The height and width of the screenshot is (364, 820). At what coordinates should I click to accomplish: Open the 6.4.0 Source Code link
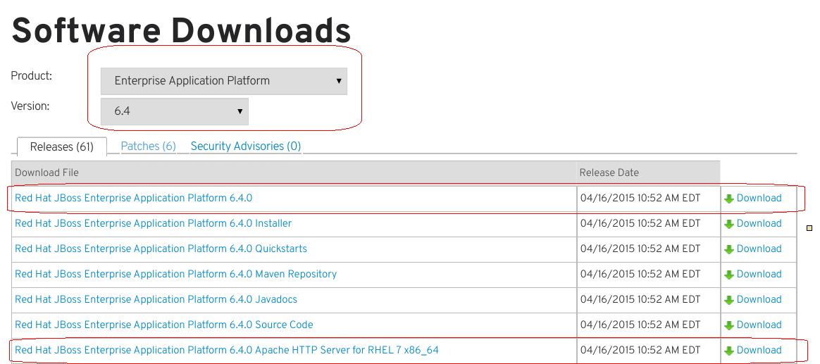163,325
